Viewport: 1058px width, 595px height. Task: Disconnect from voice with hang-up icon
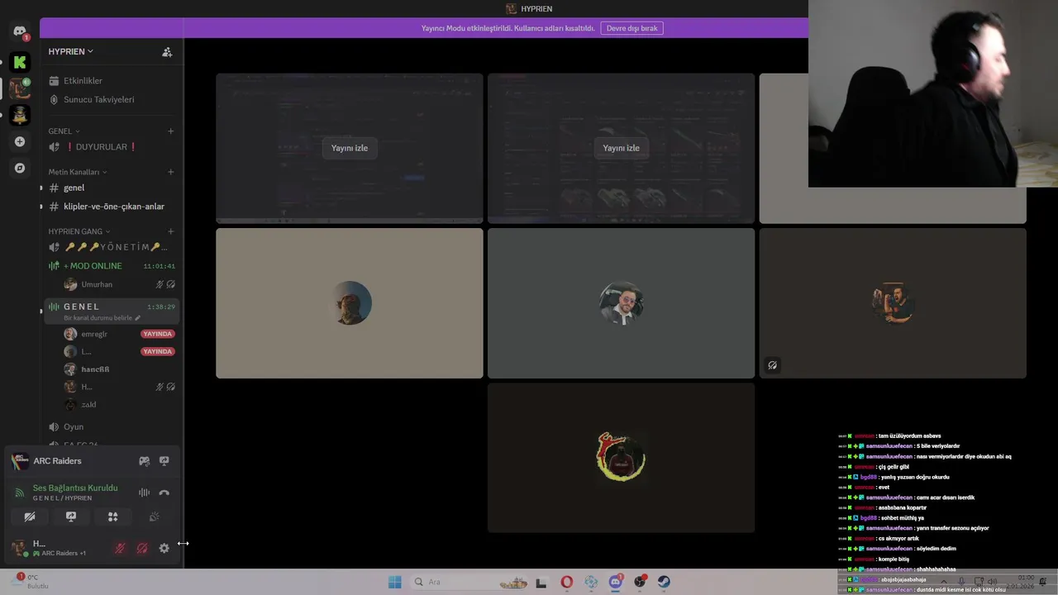tap(164, 493)
